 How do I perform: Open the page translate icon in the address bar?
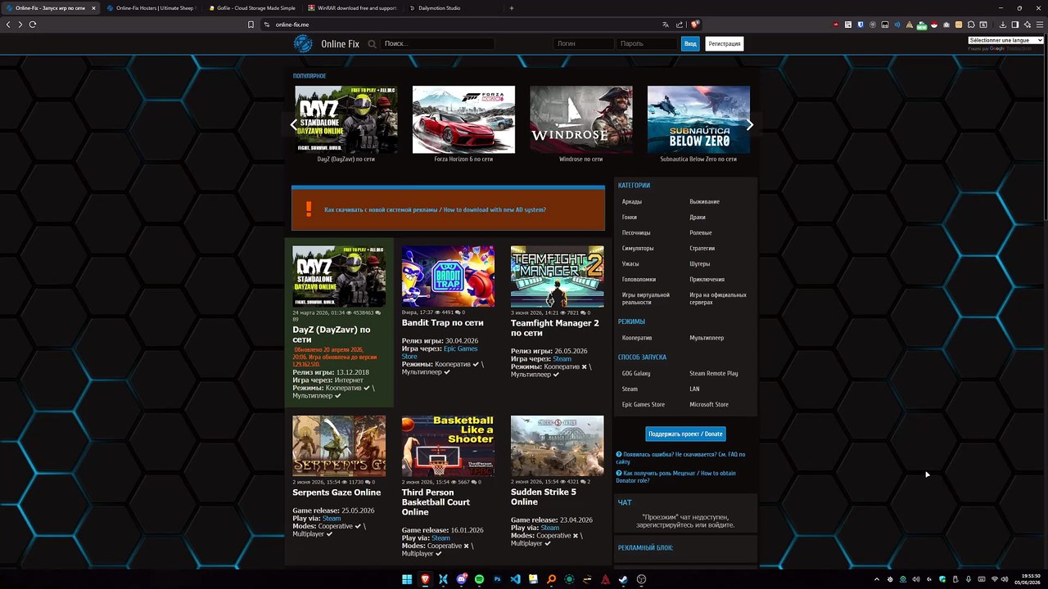click(666, 25)
